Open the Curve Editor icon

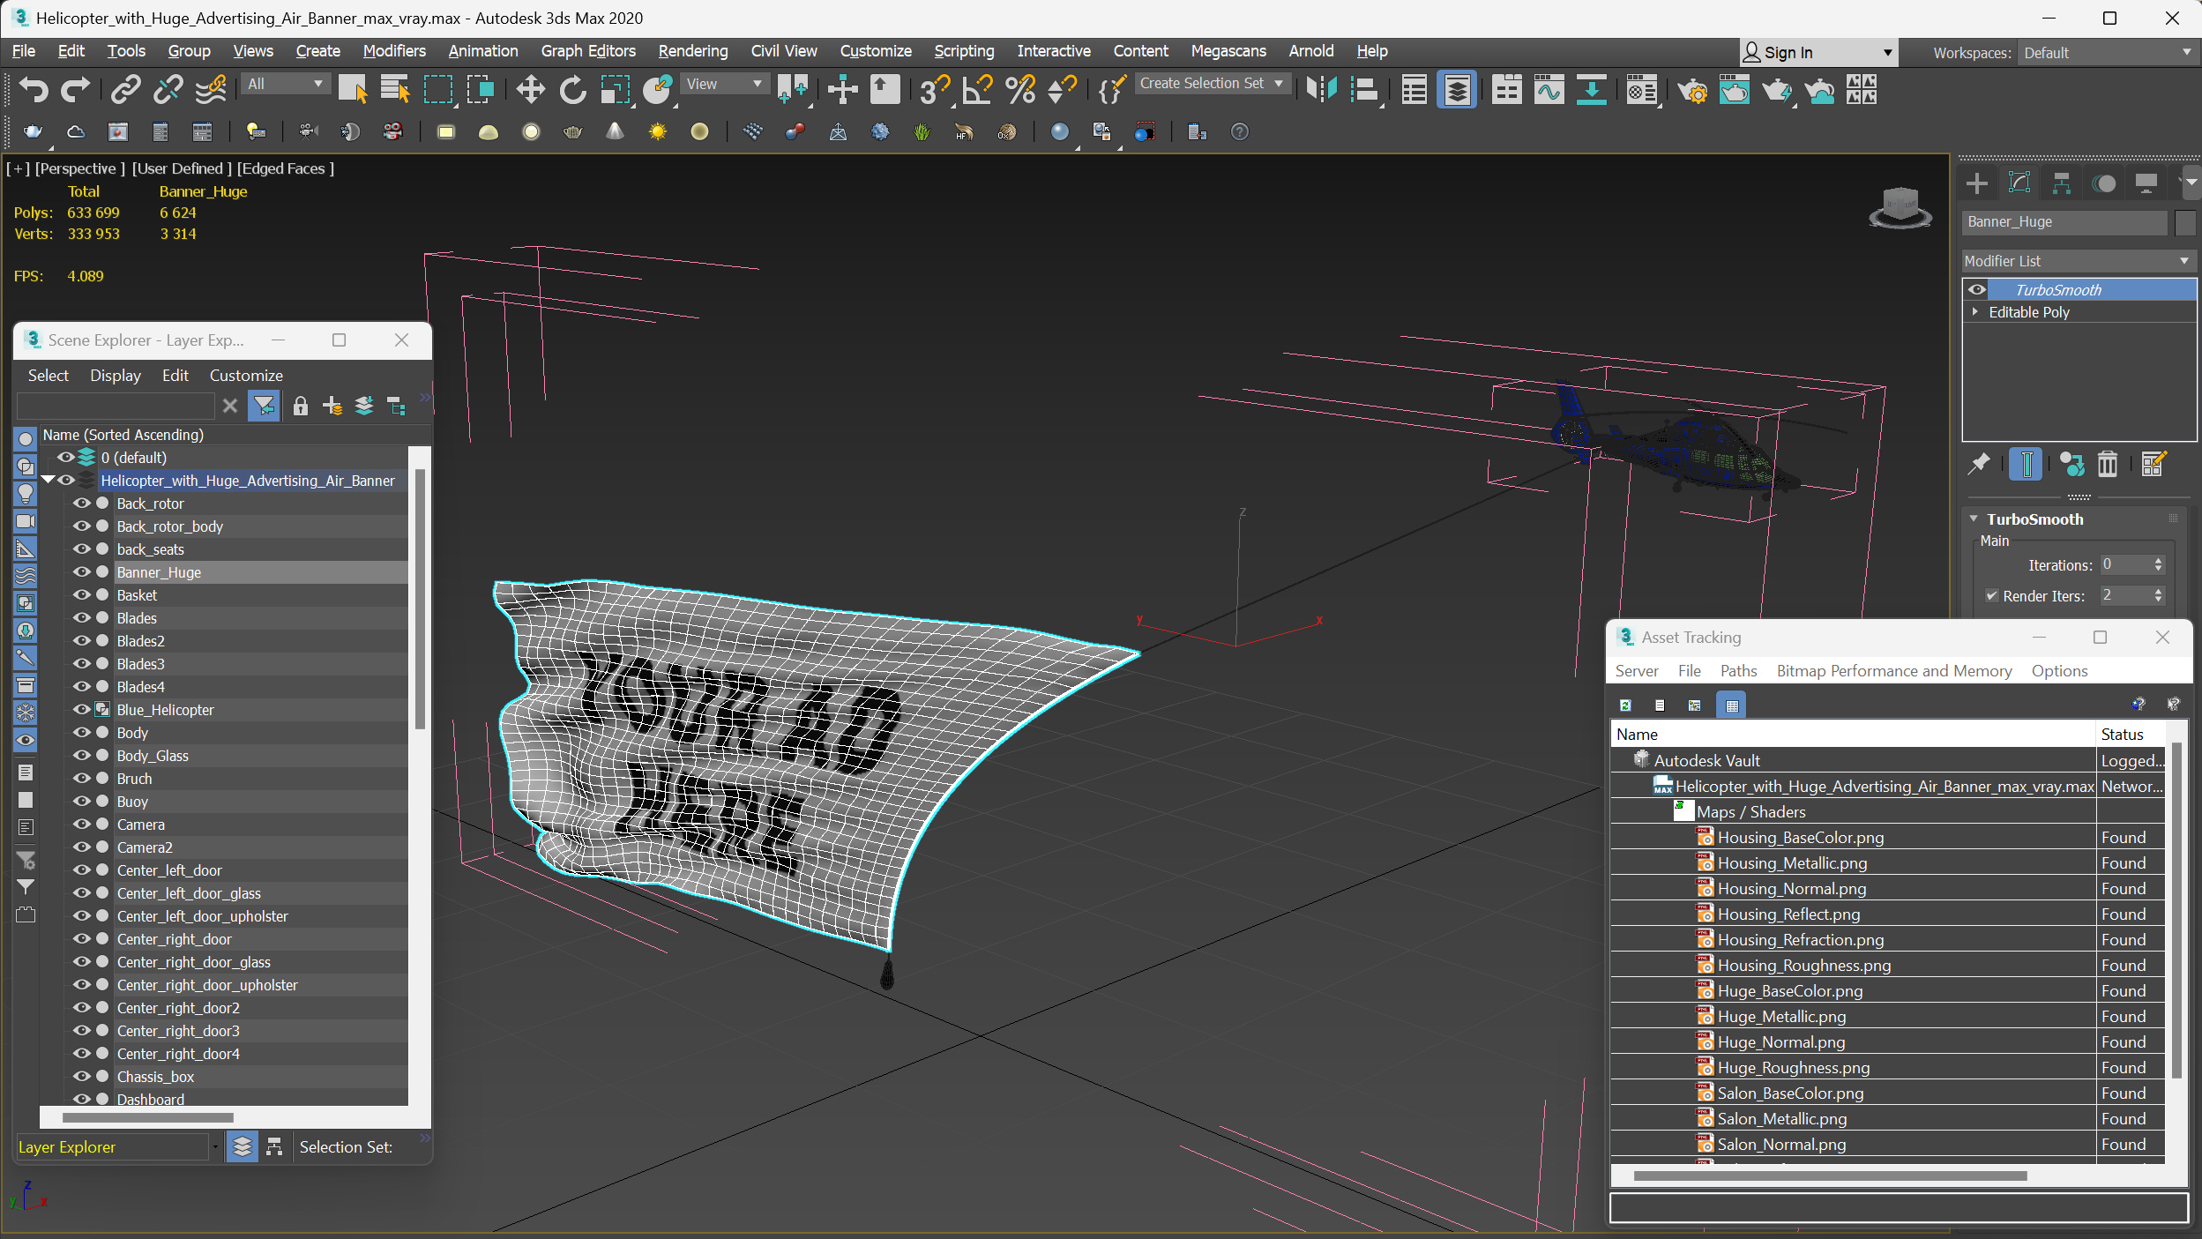pos(1549,89)
